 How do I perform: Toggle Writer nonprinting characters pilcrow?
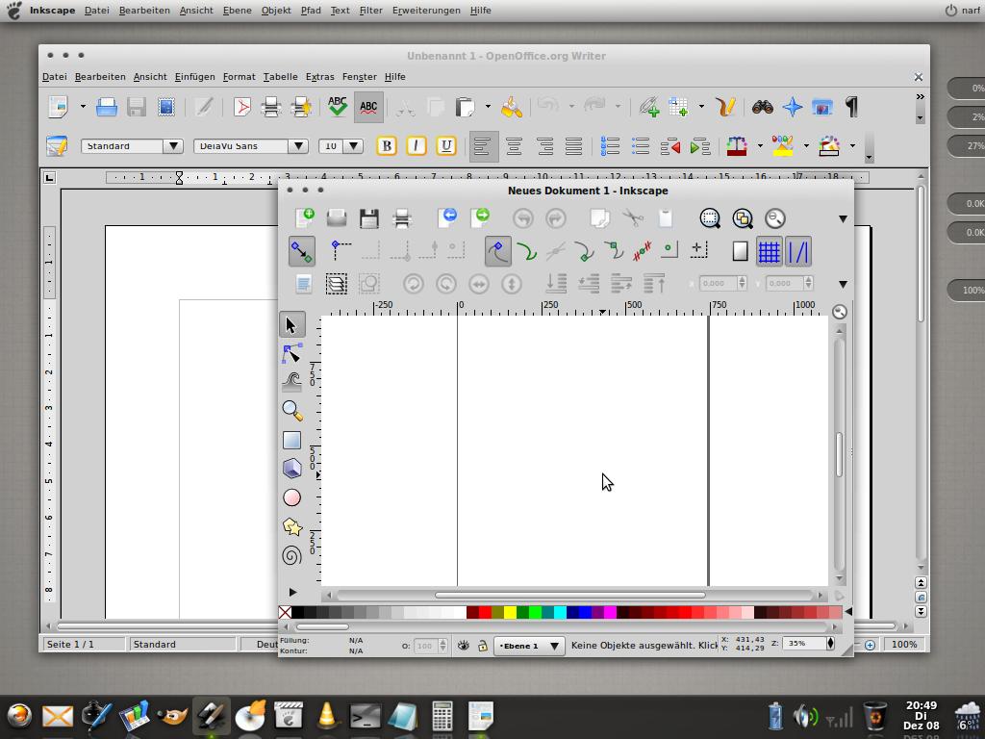pos(851,108)
